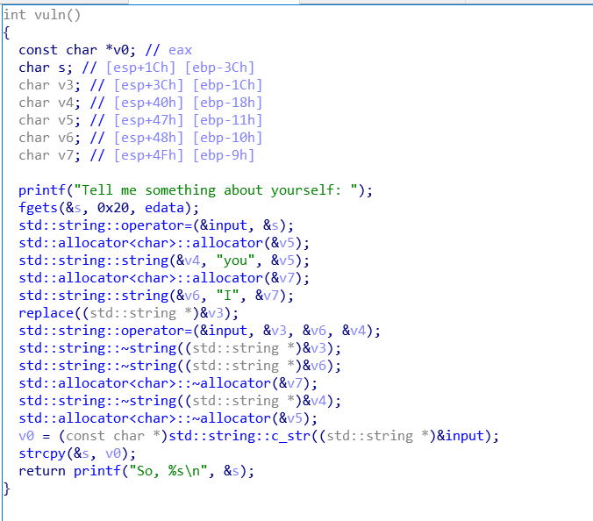
Task: Click the const char *v0 declaration
Action: click(77, 50)
